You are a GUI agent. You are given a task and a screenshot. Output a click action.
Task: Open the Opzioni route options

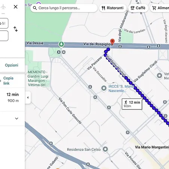12,65
